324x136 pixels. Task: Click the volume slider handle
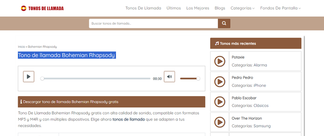(198, 78)
